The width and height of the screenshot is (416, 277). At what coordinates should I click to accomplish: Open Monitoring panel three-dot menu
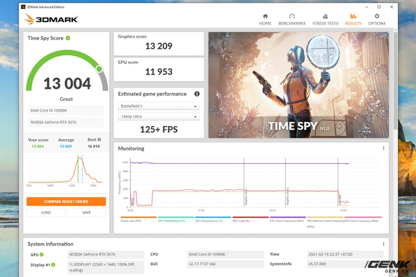pyautogui.click(x=383, y=149)
